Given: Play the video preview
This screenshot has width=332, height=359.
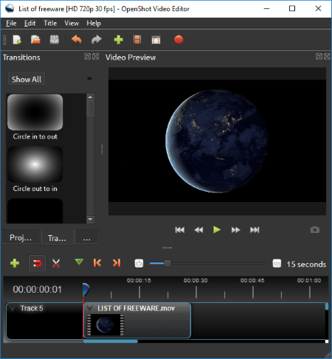Looking at the screenshot, I should (x=217, y=230).
